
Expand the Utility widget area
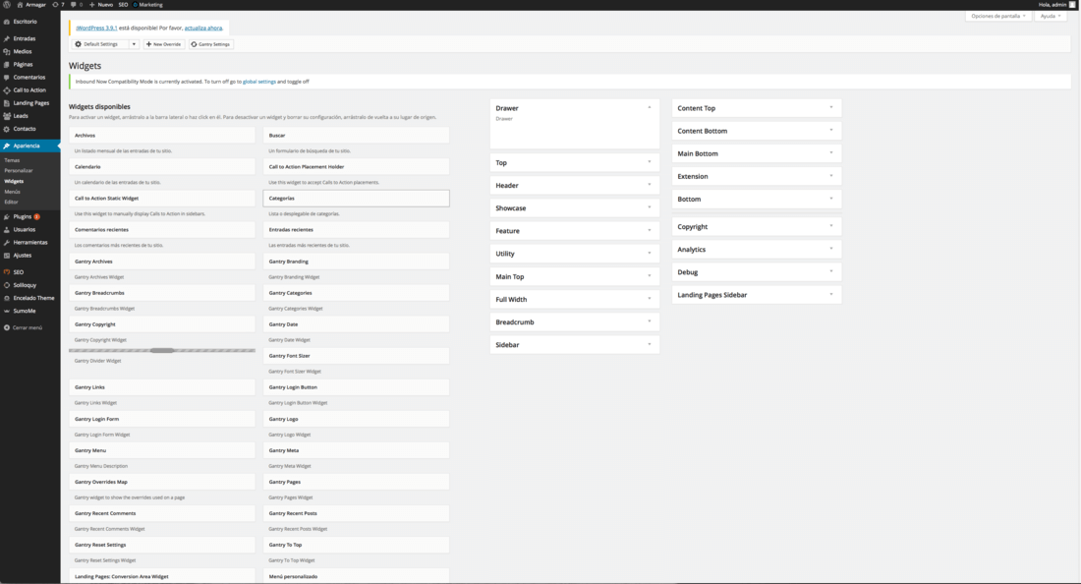click(649, 253)
